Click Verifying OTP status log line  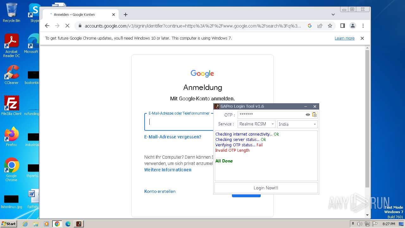pyautogui.click(x=239, y=145)
